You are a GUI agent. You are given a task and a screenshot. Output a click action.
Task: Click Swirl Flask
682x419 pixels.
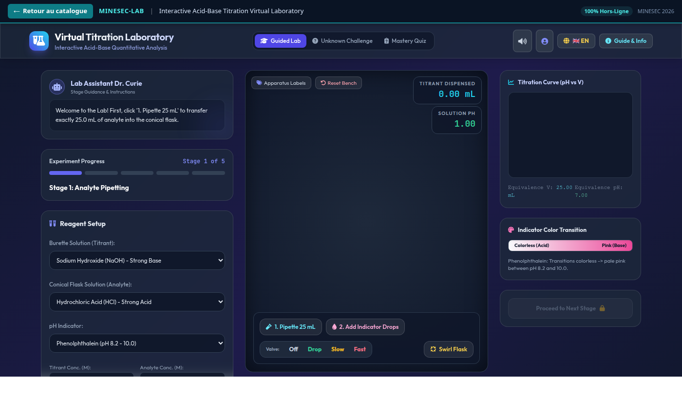tap(449, 349)
